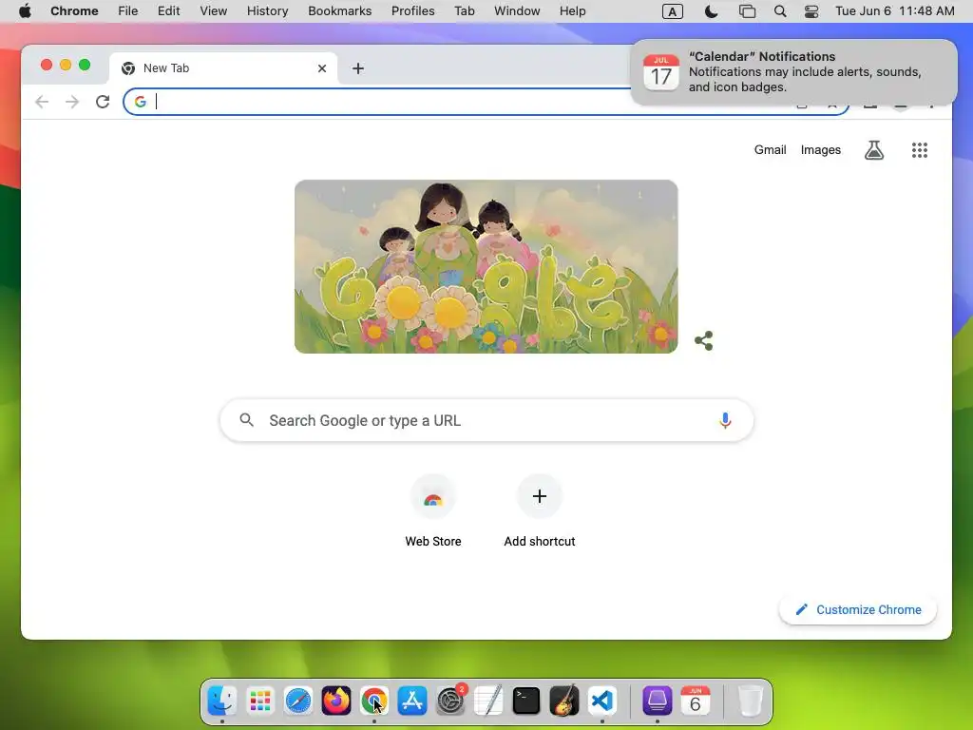Open the Google Doodle image
The width and height of the screenshot is (973, 730).
point(486,267)
